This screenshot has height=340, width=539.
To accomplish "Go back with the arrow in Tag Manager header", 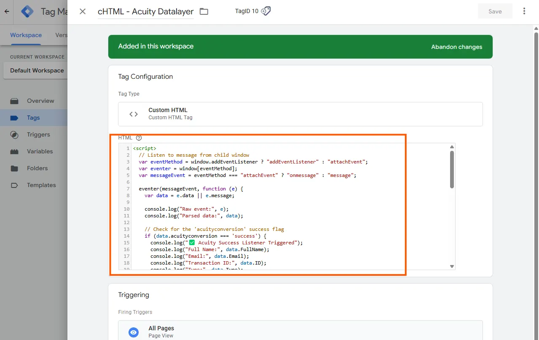I will point(6,12).
